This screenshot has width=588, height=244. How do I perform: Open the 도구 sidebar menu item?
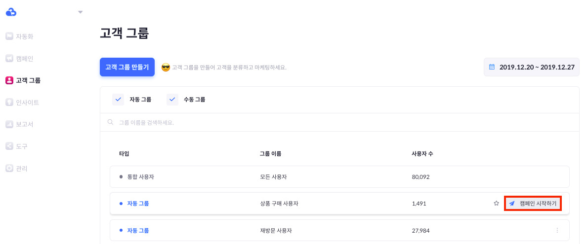[x=17, y=146]
